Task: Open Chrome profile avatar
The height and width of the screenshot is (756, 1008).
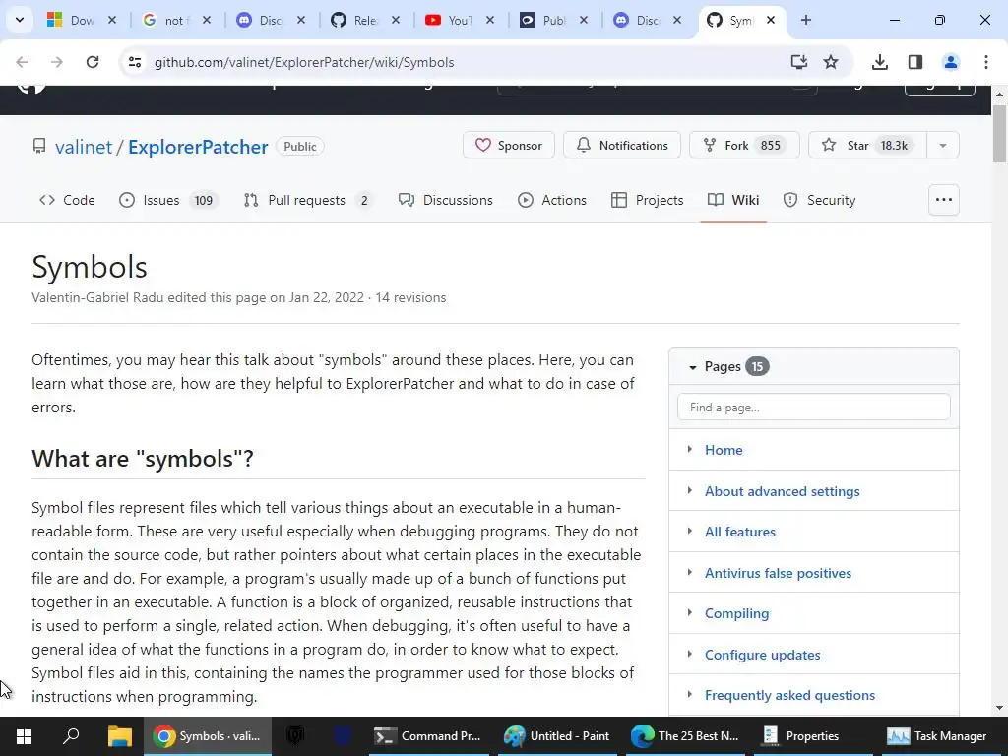Action: (950, 62)
